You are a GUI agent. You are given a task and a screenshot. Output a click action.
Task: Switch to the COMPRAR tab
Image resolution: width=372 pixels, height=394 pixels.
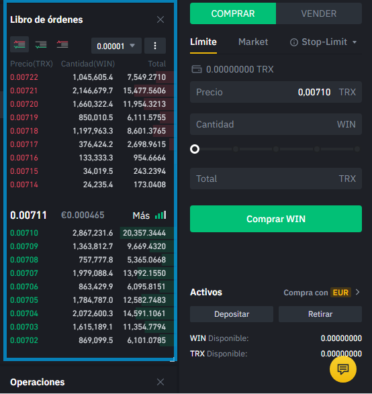[x=233, y=13]
